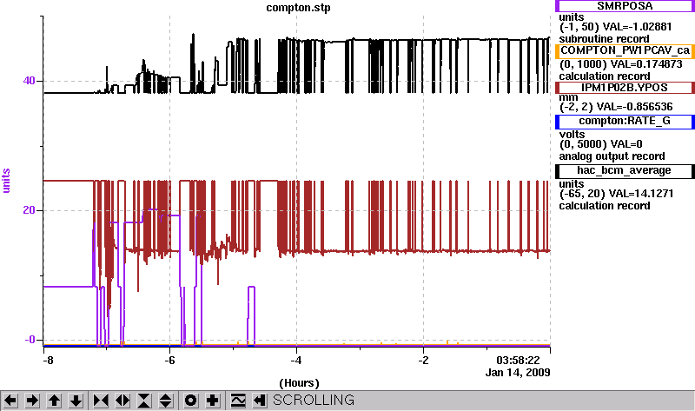Click the (-65, 20) VAL=14.1271 readout

coord(617,194)
